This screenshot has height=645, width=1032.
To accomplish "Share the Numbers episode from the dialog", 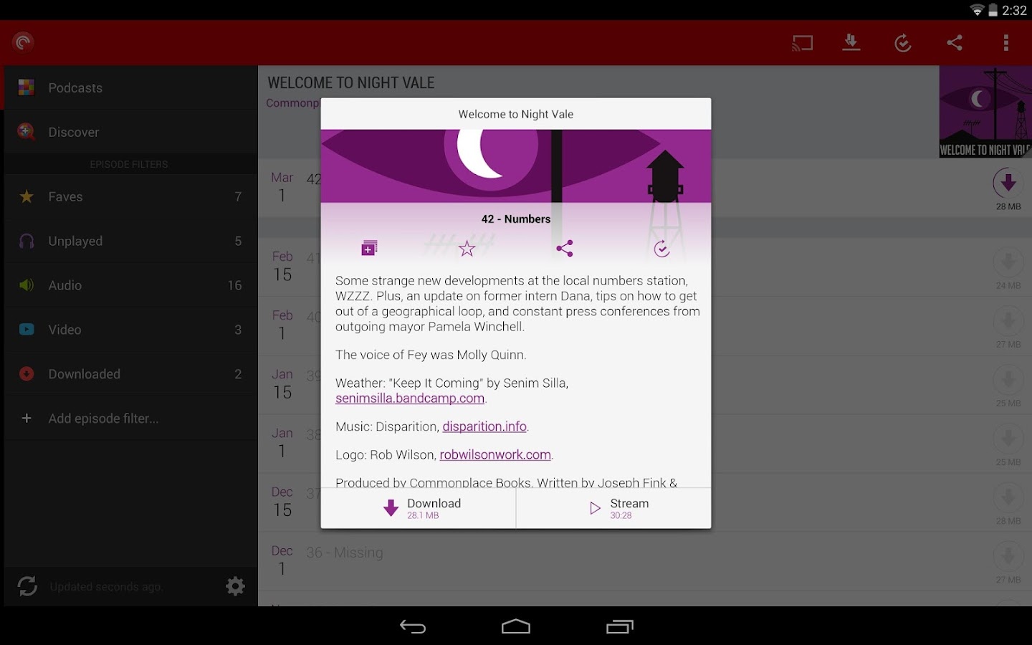I will [x=565, y=249].
